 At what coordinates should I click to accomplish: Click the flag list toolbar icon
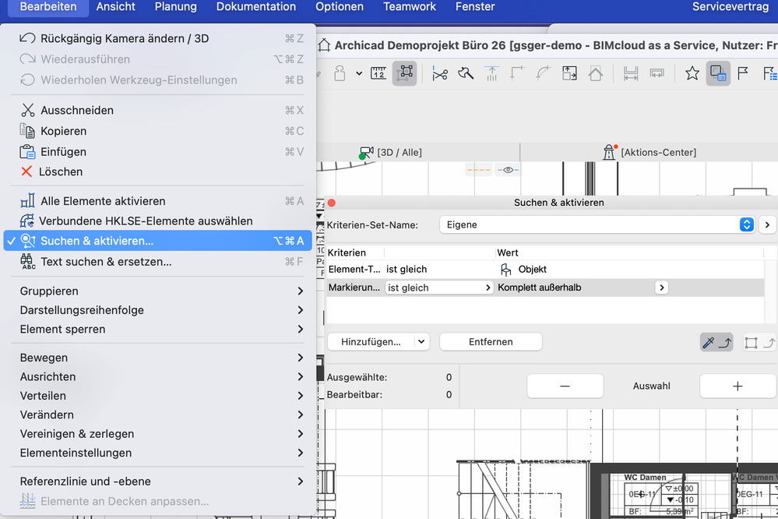769,73
